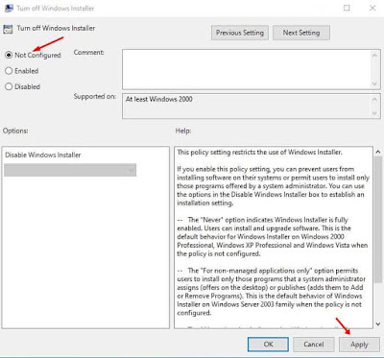Click the Help pane scroll down arrow
384x358 pixels.
coord(378,324)
